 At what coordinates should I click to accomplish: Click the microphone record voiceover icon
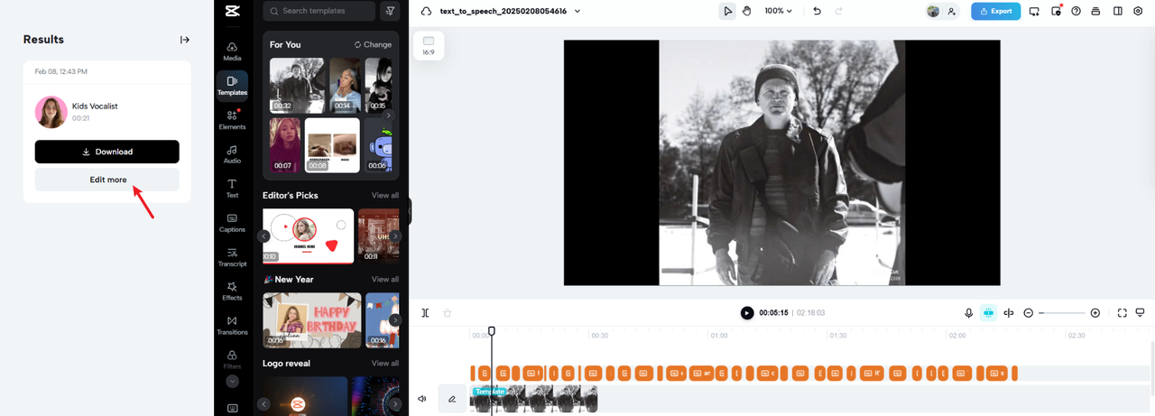pyautogui.click(x=968, y=313)
